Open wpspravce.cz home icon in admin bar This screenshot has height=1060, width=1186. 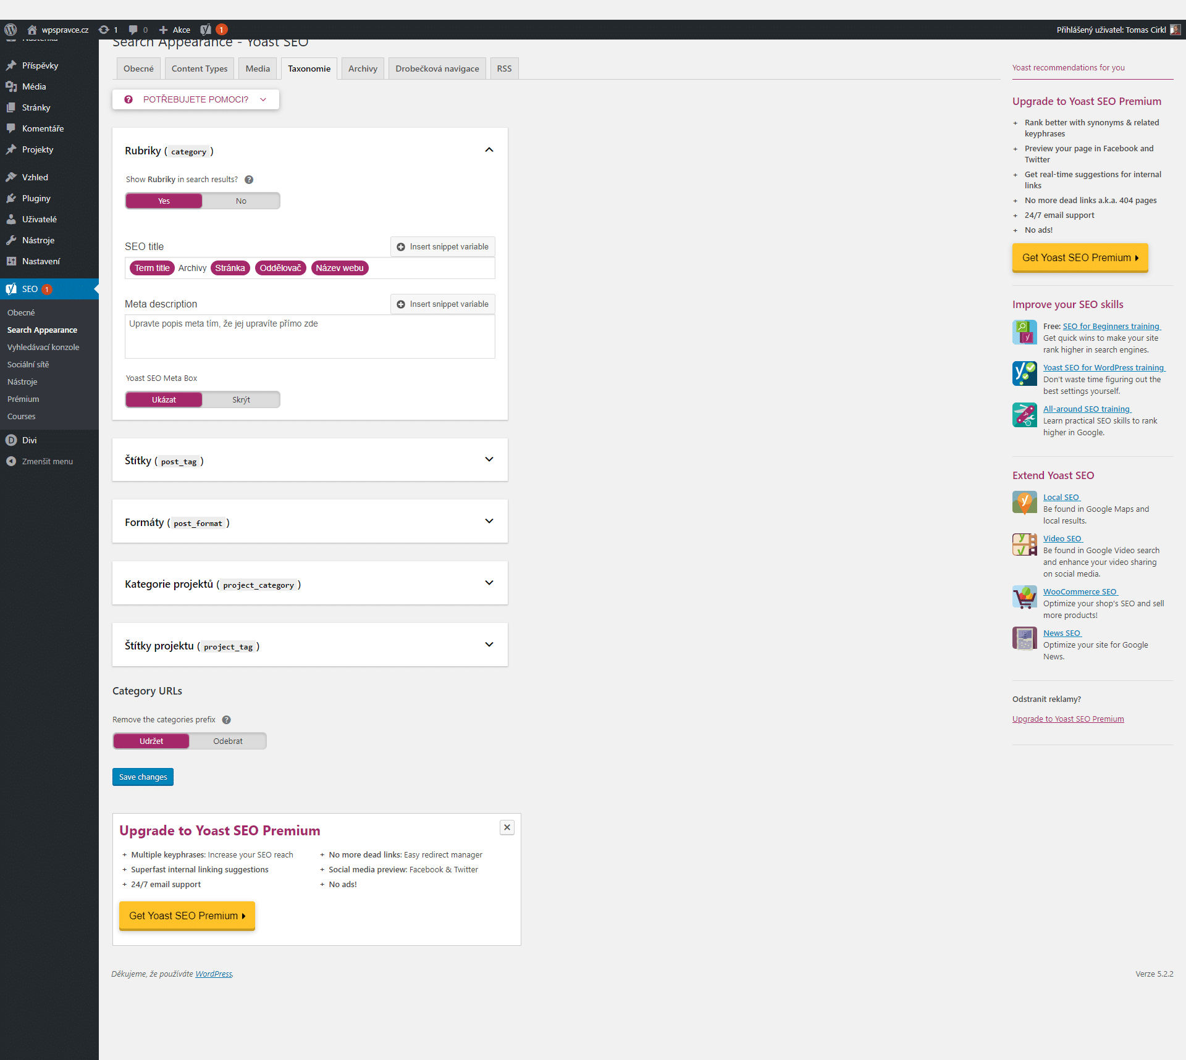(32, 30)
